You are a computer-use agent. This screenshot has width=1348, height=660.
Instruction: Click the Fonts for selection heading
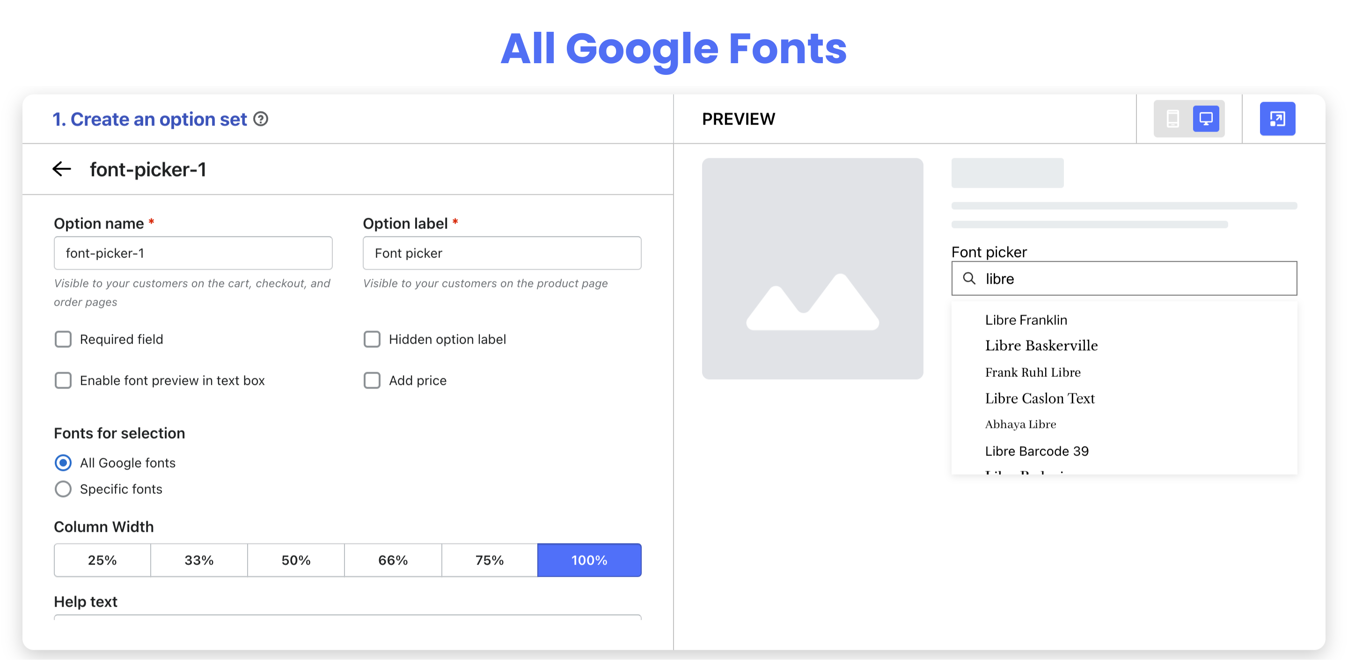[119, 433]
